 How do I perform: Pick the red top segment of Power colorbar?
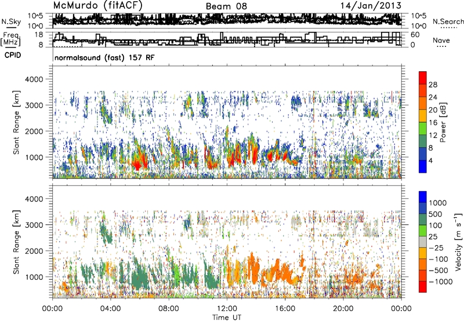click(x=423, y=78)
